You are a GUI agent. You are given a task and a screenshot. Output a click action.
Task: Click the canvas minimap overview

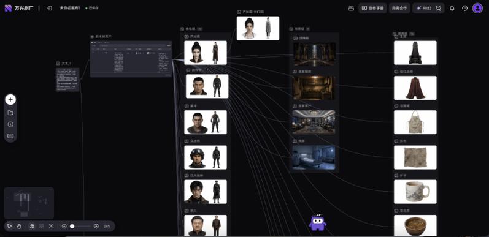[29, 203]
